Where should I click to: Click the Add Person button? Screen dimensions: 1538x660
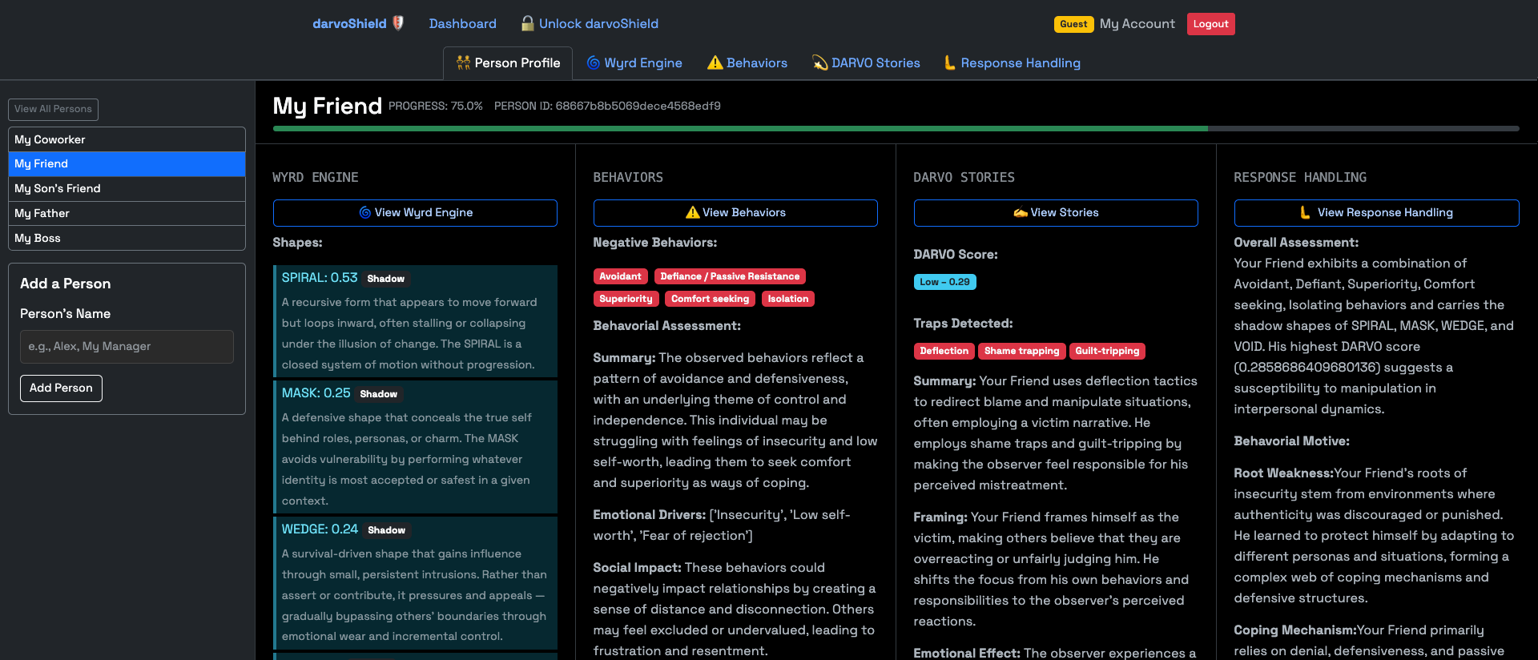tap(61, 388)
